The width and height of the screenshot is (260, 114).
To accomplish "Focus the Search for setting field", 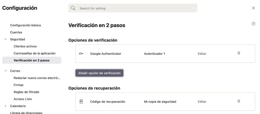I will 133,8.
